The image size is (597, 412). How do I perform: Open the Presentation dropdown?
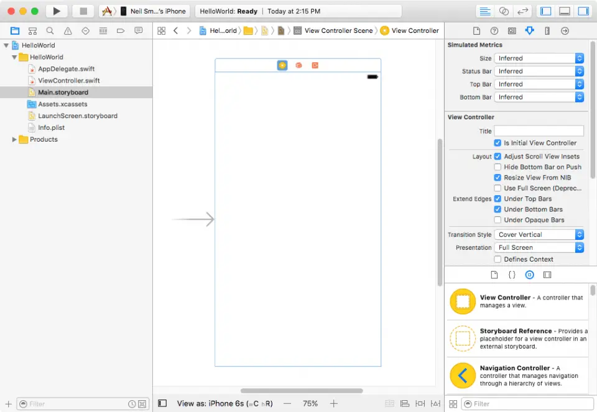539,247
